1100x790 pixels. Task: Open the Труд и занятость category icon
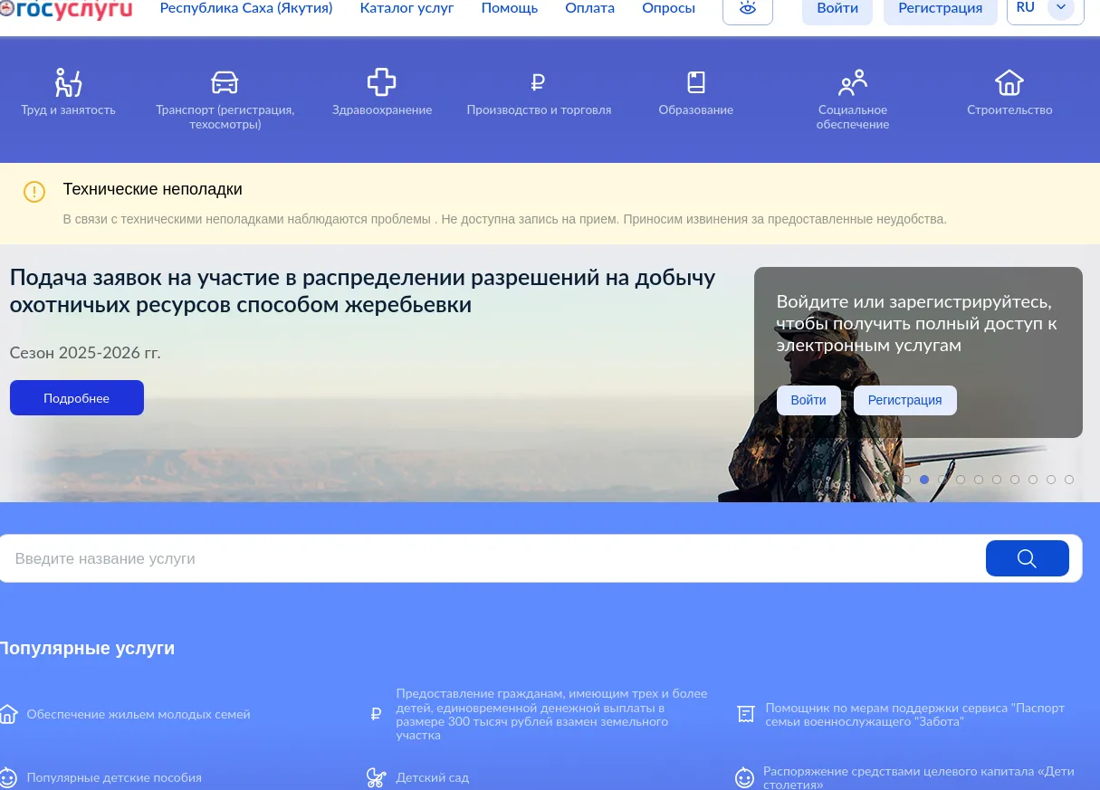[x=68, y=82]
